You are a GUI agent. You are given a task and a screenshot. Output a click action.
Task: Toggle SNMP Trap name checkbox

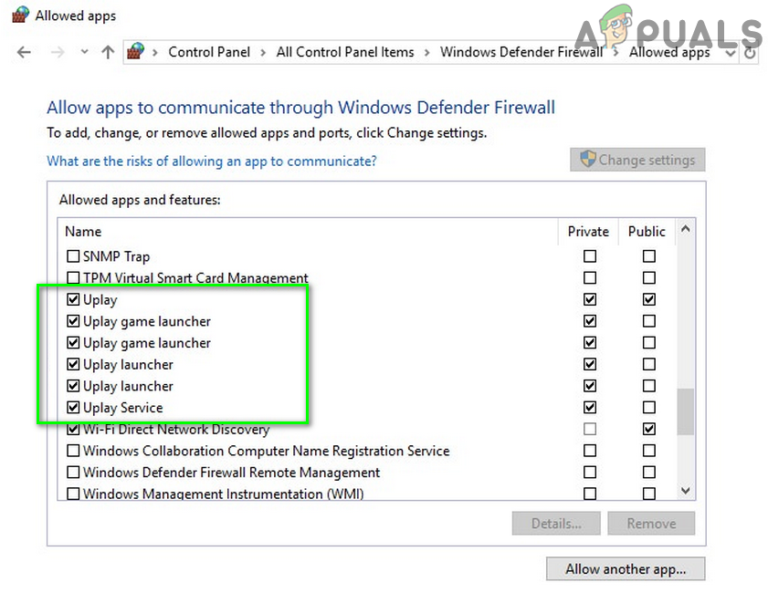(x=73, y=255)
